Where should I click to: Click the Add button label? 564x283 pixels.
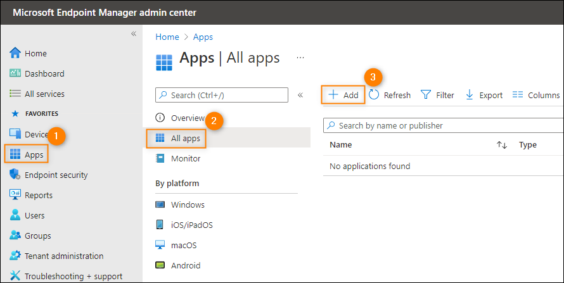[x=350, y=95]
